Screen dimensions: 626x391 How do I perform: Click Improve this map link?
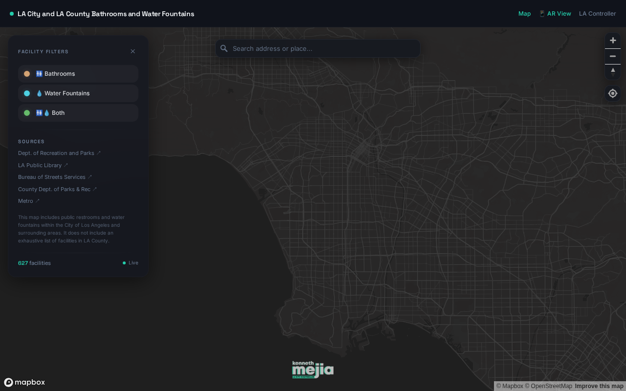click(x=599, y=386)
